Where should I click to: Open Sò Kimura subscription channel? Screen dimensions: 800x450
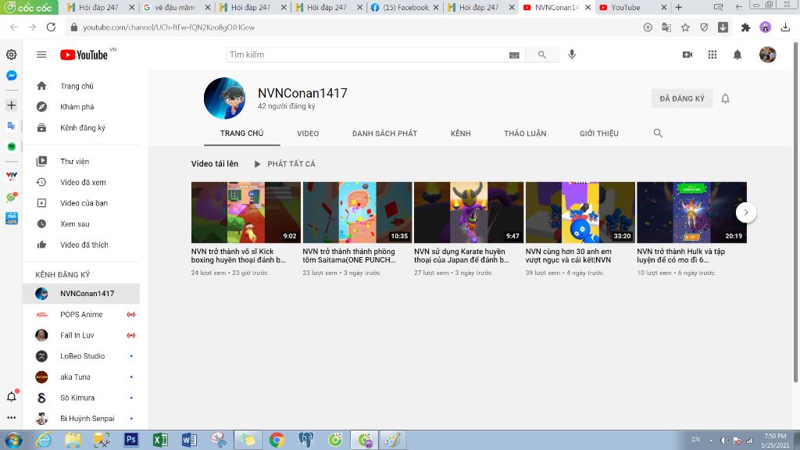81,398
